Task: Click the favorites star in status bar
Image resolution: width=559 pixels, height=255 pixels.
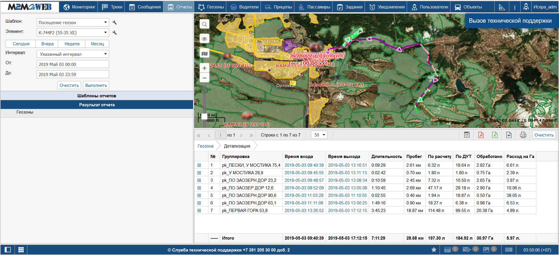Action: click(434, 250)
